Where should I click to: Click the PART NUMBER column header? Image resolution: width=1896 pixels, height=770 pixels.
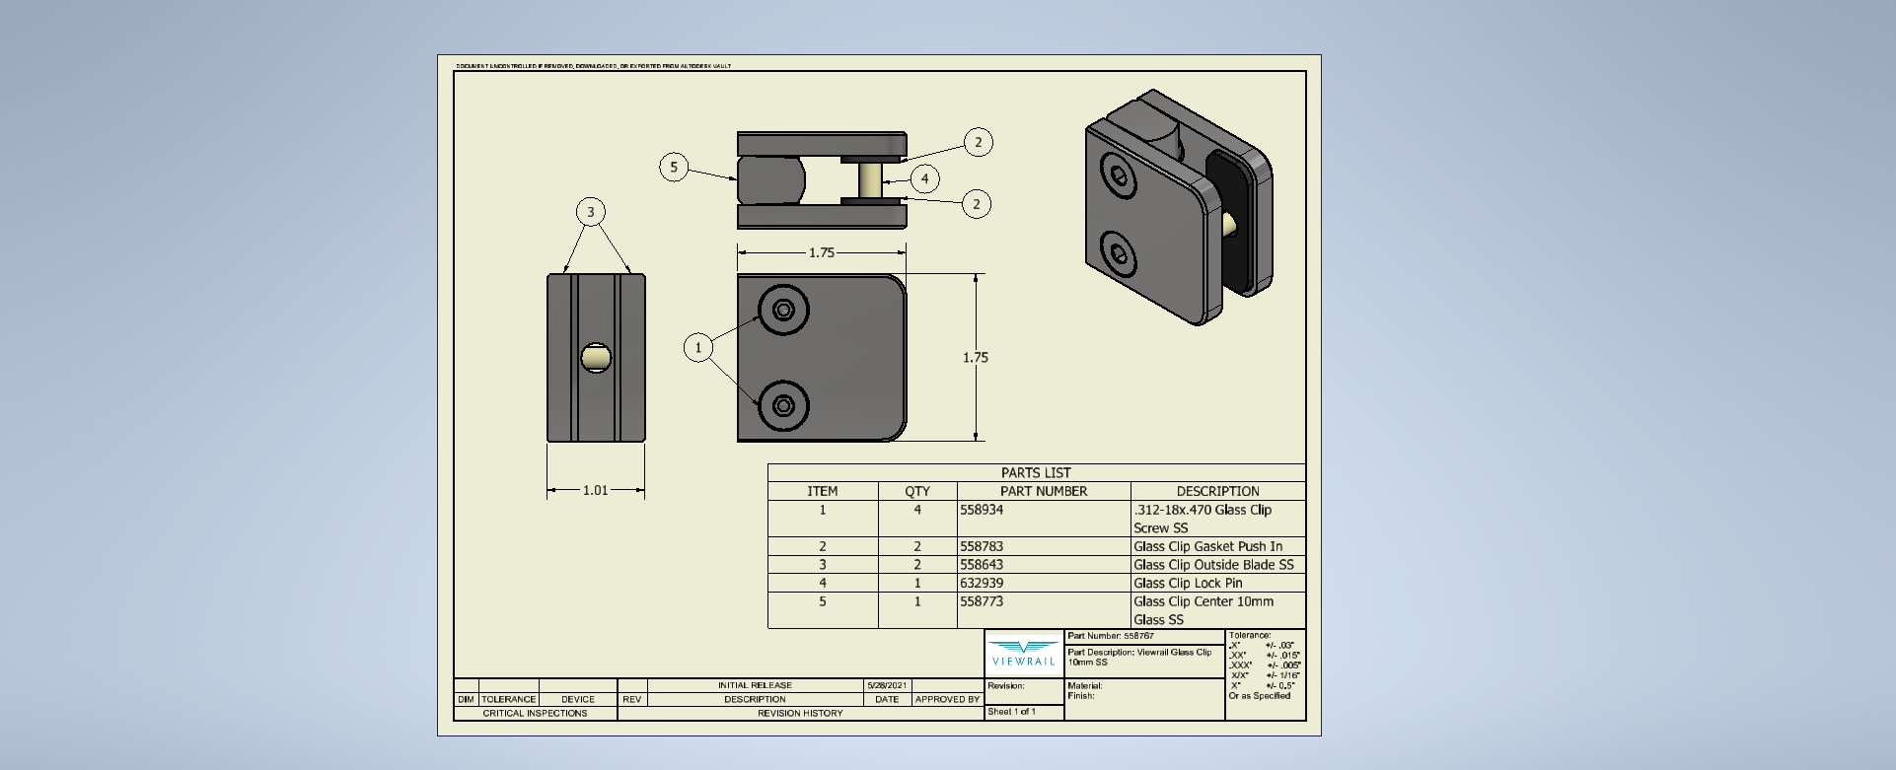click(x=1043, y=491)
